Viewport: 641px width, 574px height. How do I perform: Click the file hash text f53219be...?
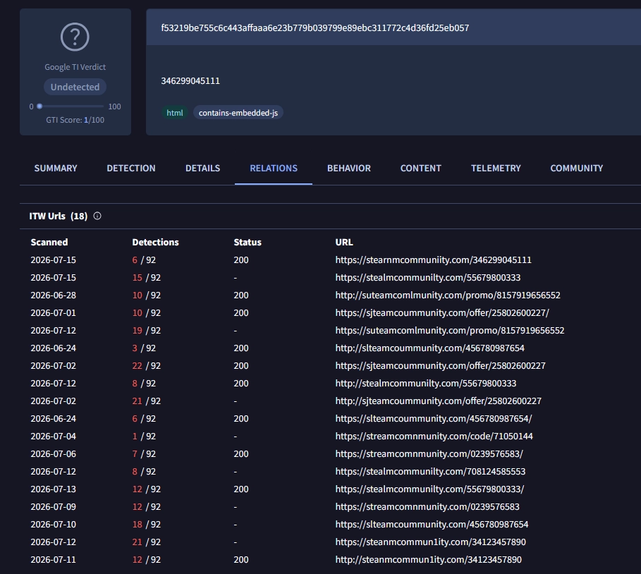(315, 28)
